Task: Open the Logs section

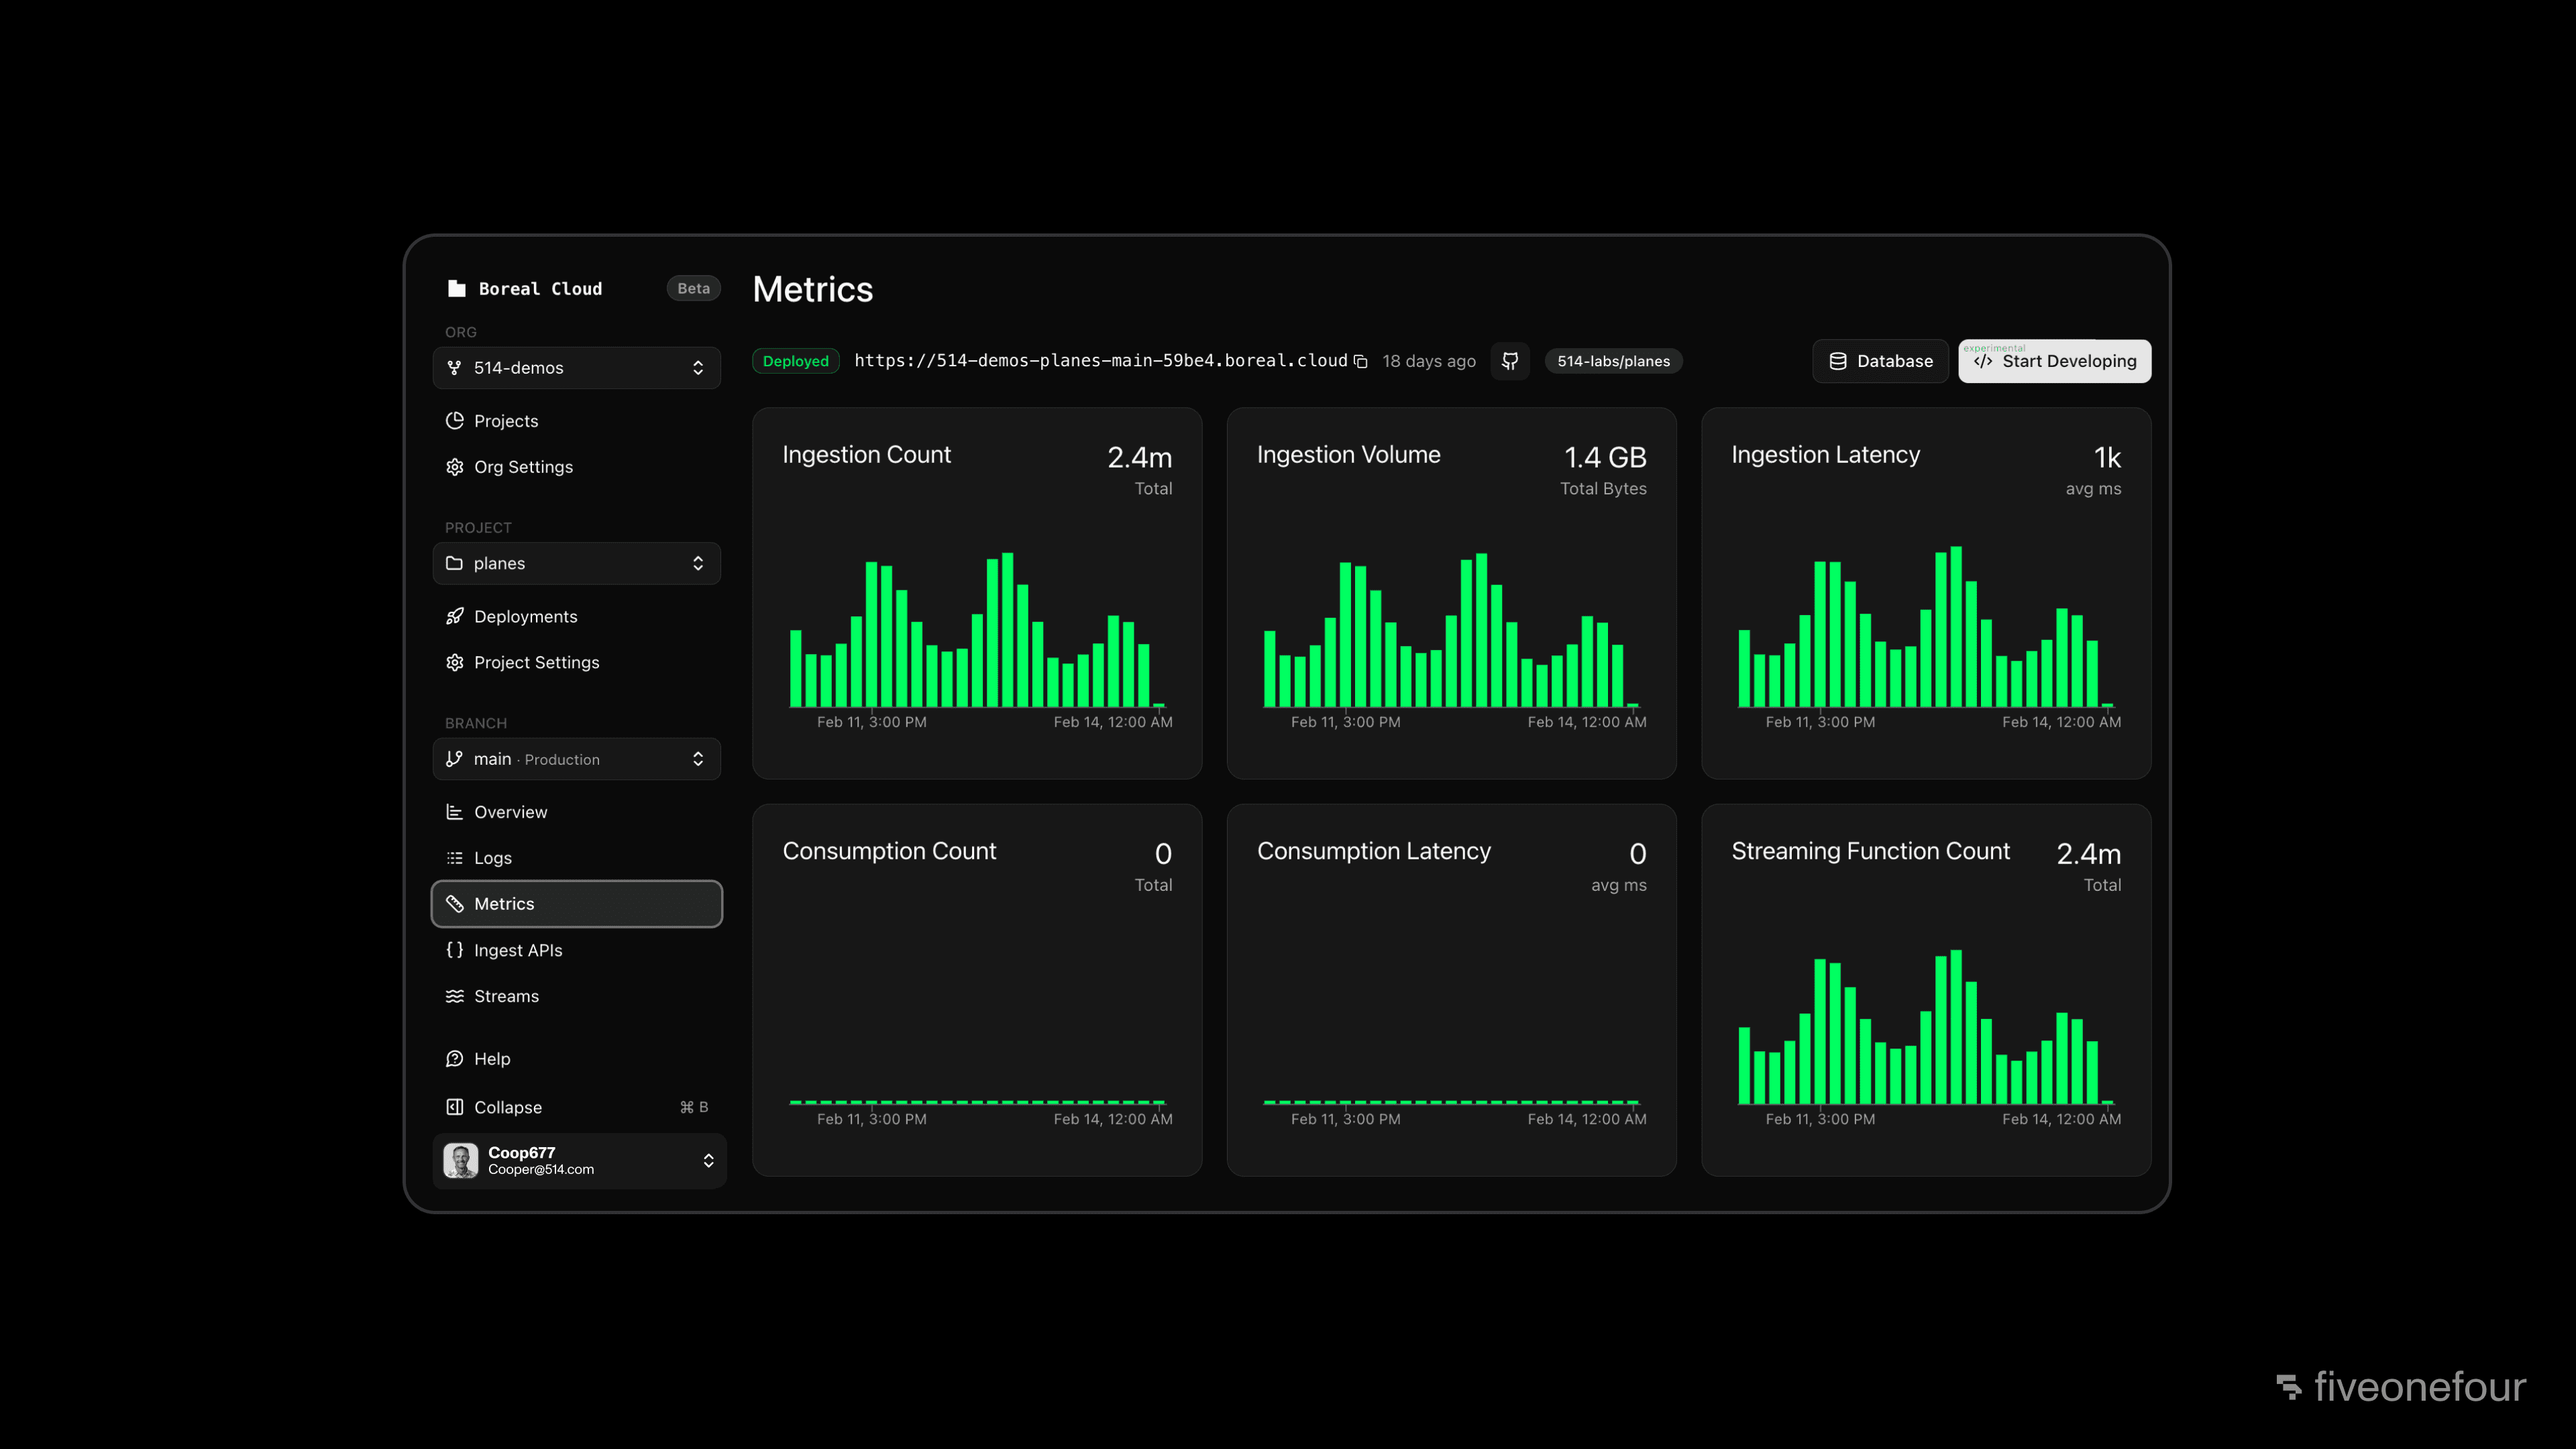Action: pyautogui.click(x=492, y=858)
